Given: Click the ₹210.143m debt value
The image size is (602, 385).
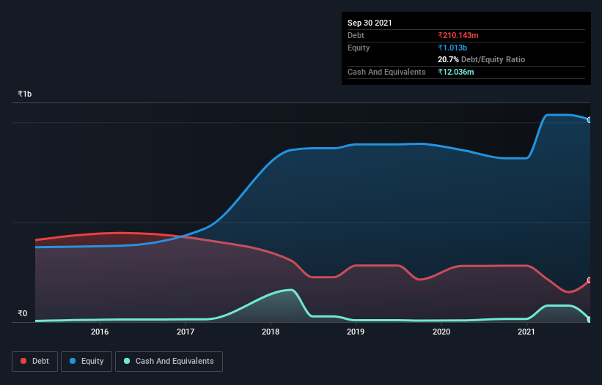Looking at the screenshot, I should pyautogui.click(x=458, y=35).
